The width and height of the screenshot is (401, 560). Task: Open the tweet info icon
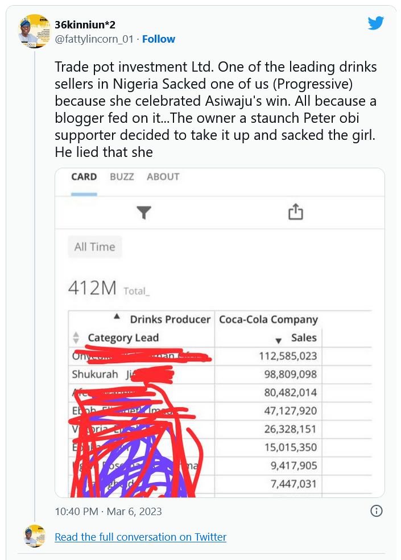tap(375, 512)
